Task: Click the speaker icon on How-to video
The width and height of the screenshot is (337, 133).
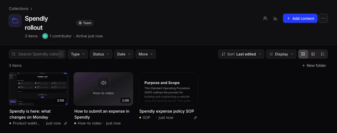Action: pyautogui.click(x=103, y=83)
